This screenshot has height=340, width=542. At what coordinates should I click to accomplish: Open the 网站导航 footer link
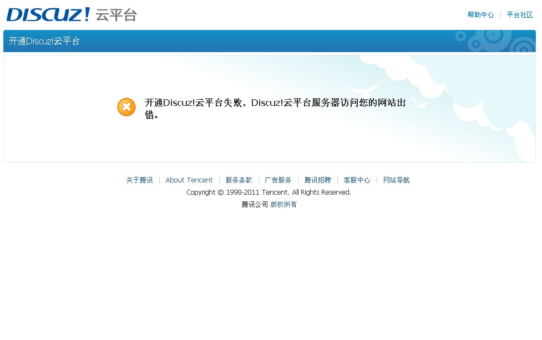click(396, 180)
